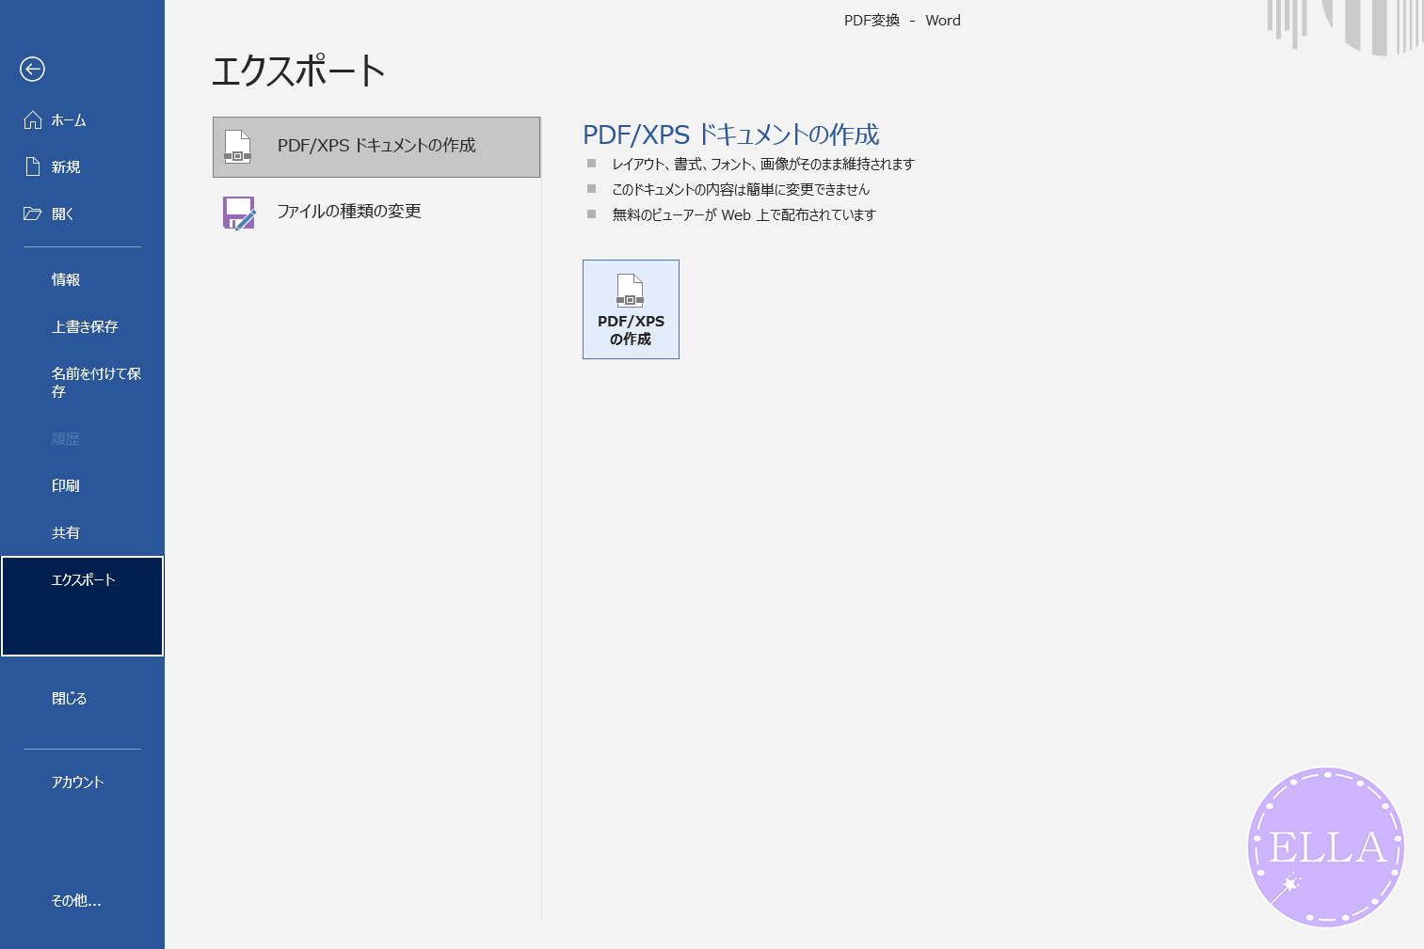Click text 無料のビューアーが Web 上で配布されています
This screenshot has height=949, width=1424.
coord(744,214)
